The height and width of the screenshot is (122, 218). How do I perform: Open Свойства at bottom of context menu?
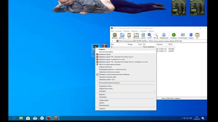126,109
